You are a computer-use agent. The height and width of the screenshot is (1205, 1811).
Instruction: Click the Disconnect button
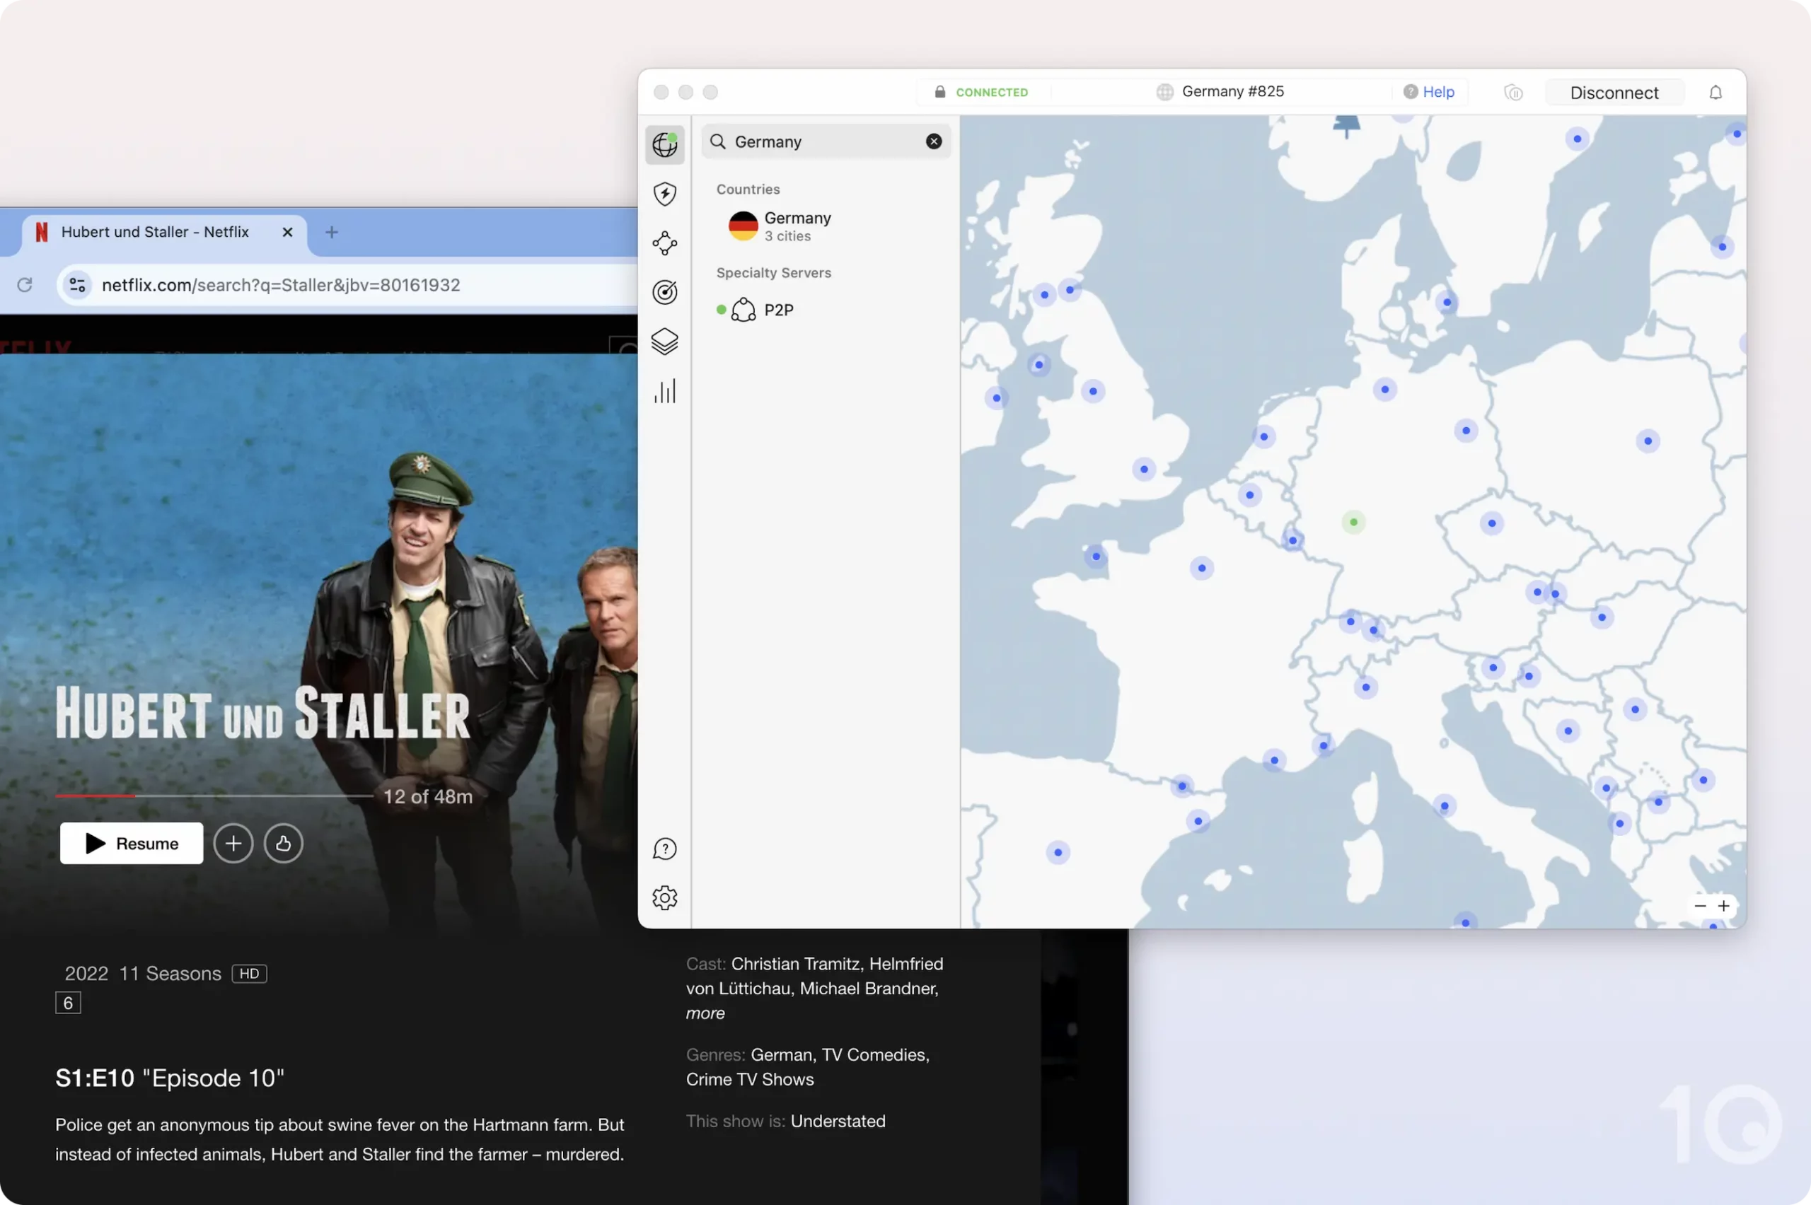click(x=1614, y=91)
